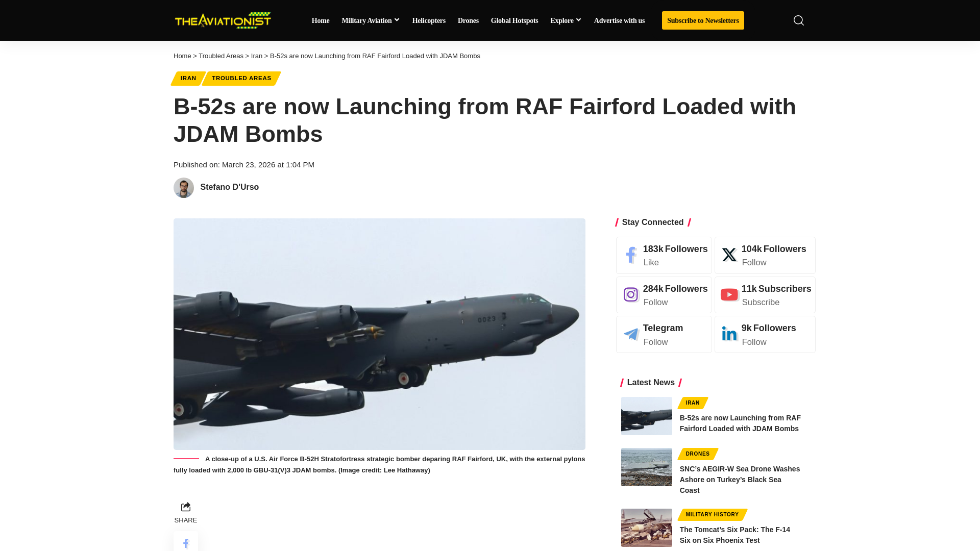Viewport: 980px width, 551px height.
Task: Click 104k Followers text on the X card
Action: (774, 249)
